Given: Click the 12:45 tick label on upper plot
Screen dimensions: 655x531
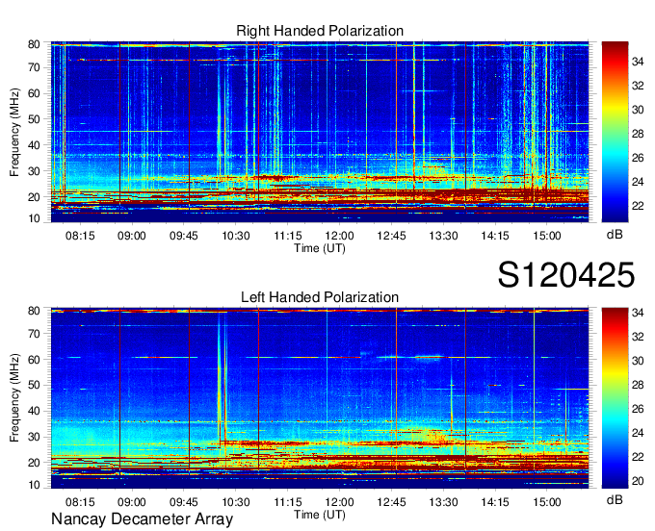Looking at the screenshot, I should pyautogui.click(x=391, y=236).
